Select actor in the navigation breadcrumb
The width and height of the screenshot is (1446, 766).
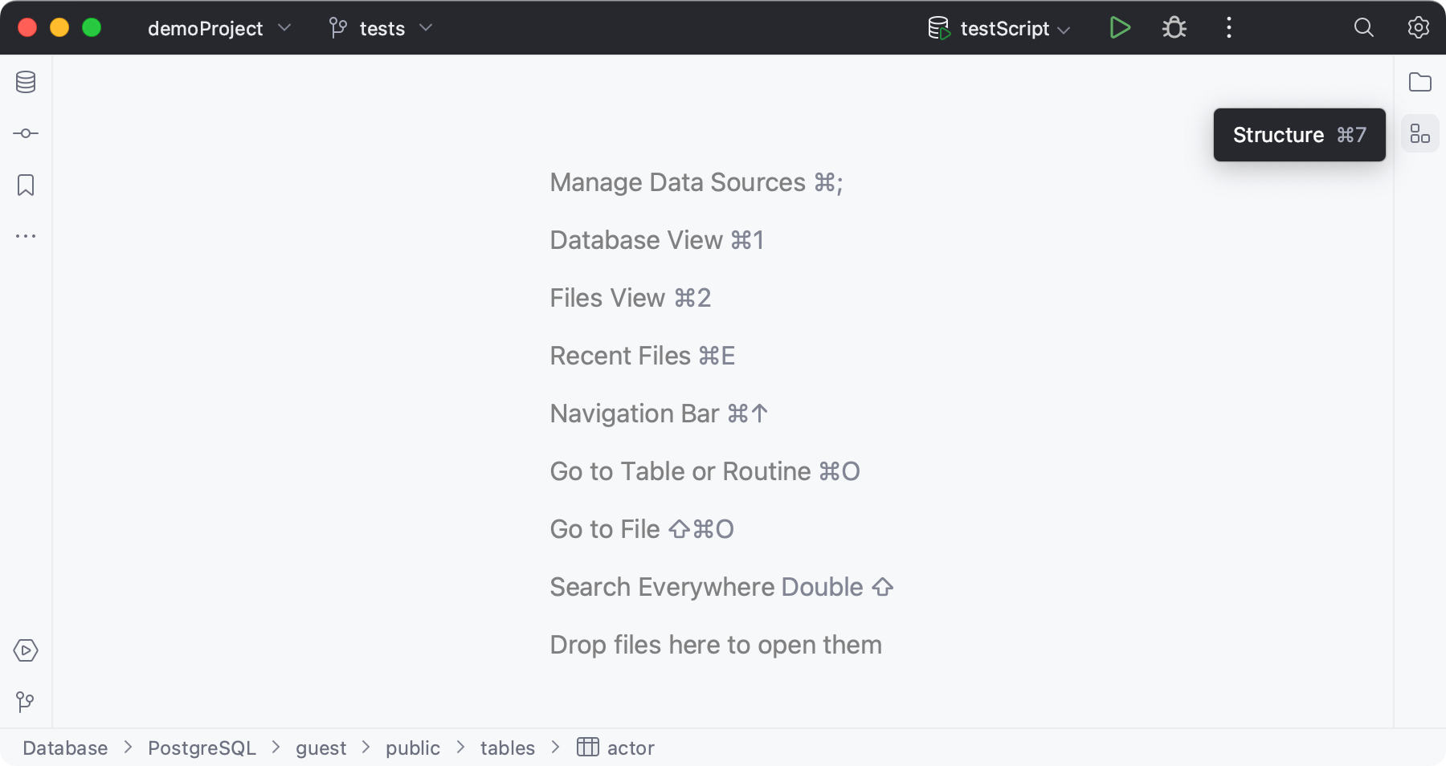click(631, 748)
